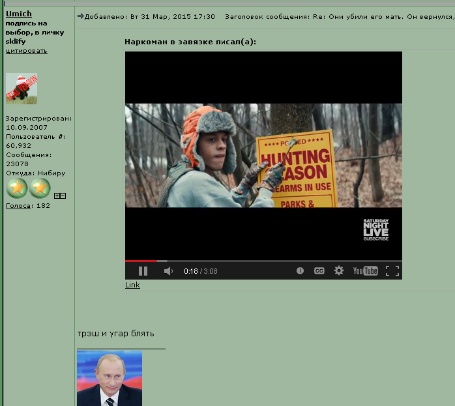The height and width of the screenshot is (406, 455).
Task: Click the post arrow icon before Добавлено
Action: coord(80,16)
